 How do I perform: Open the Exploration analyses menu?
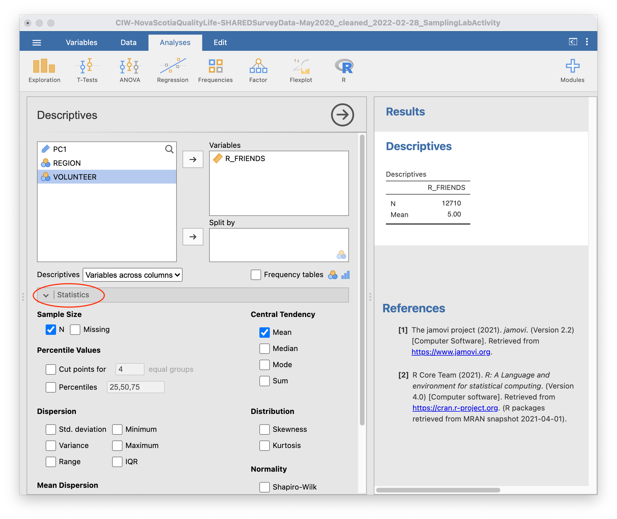coord(44,71)
